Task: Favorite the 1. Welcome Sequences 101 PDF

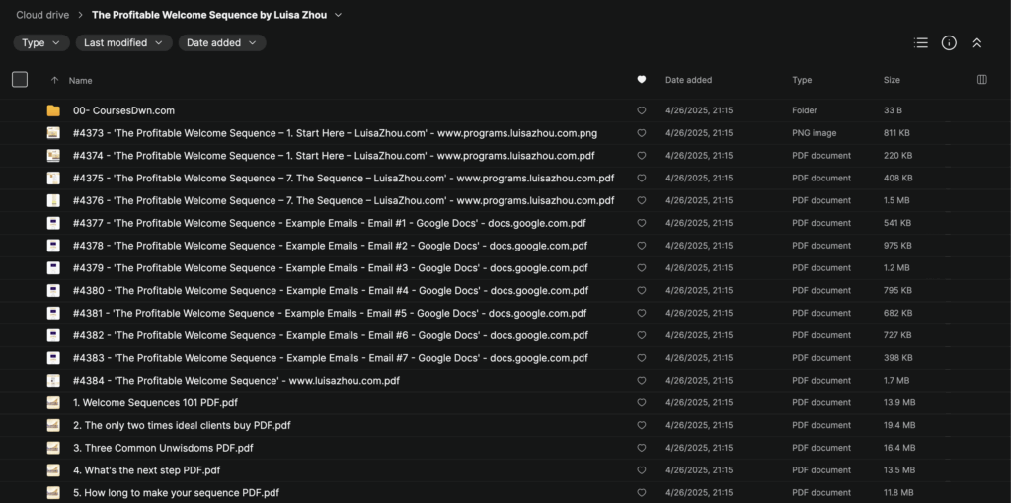Action: tap(641, 402)
